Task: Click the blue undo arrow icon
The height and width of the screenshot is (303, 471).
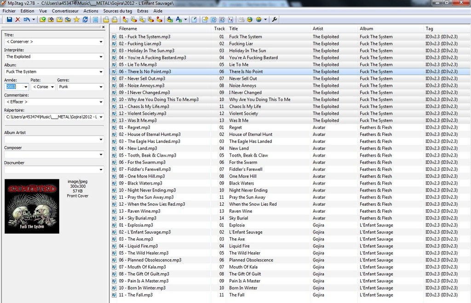Action: pyautogui.click(x=27, y=19)
